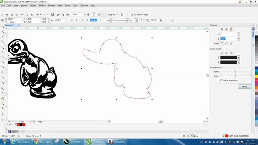
Task: Open the File menu
Action: [3, 5]
